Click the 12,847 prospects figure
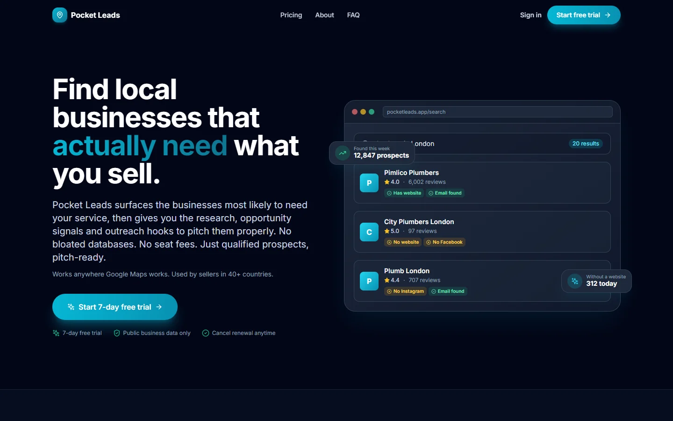The height and width of the screenshot is (421, 673). click(381, 156)
